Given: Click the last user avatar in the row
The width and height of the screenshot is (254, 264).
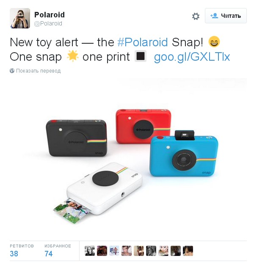Looking at the screenshot, I should tap(188, 251).
